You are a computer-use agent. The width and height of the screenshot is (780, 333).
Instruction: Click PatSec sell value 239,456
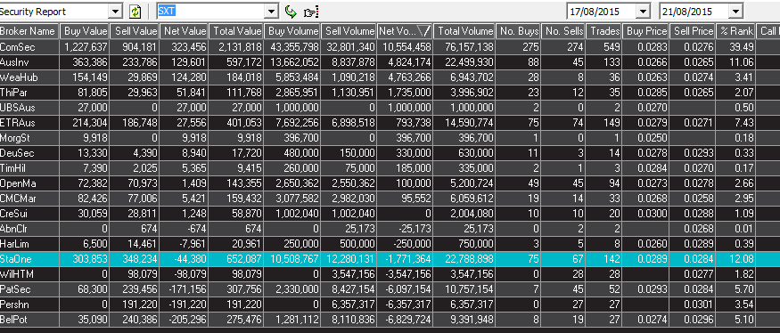(139, 288)
